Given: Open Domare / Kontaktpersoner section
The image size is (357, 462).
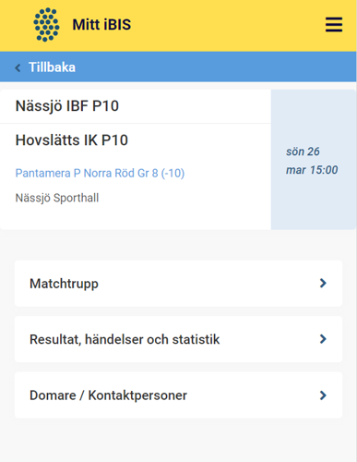Looking at the screenshot, I should click(178, 395).
